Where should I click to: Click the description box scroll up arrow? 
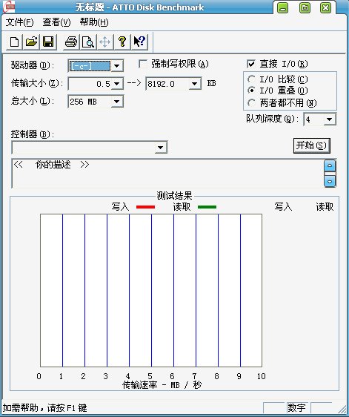(x=330, y=165)
